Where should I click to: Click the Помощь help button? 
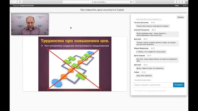(x=180, y=17)
